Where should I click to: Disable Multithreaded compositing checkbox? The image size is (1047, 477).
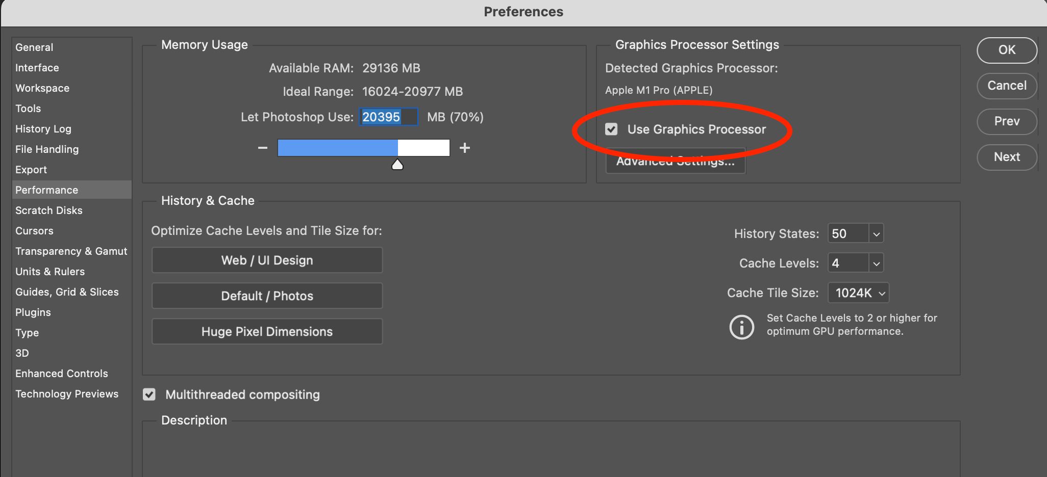149,394
